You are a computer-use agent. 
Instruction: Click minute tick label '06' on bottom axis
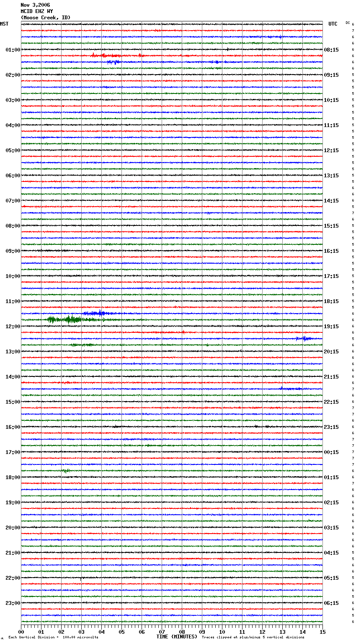142,632
